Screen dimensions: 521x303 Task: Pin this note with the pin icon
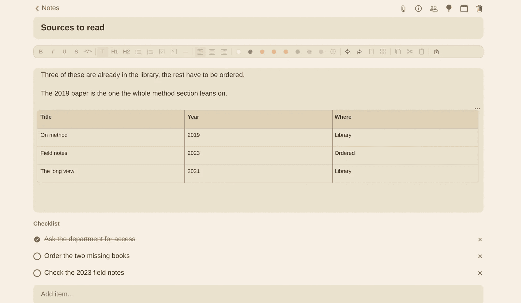click(449, 9)
